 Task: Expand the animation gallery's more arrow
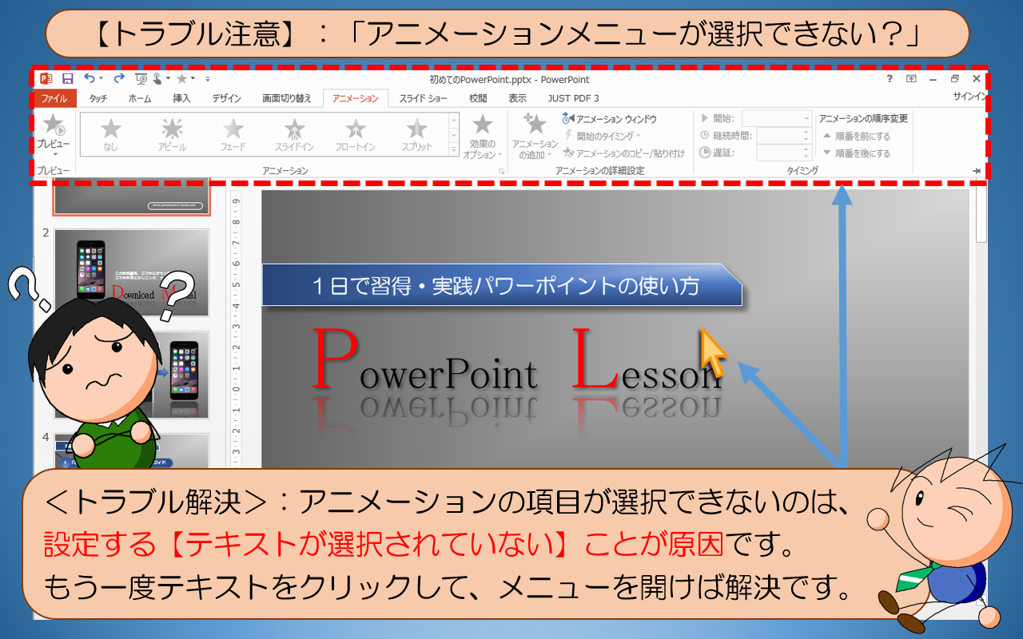coord(454,149)
